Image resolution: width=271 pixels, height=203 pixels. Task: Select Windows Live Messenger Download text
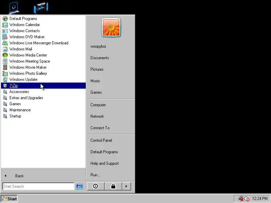[39, 43]
